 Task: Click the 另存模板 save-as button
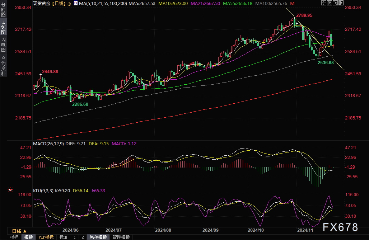click(x=98, y=237)
